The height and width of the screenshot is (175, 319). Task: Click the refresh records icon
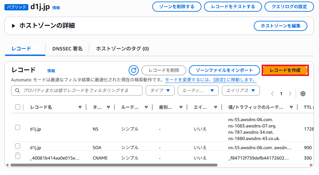click(x=134, y=70)
